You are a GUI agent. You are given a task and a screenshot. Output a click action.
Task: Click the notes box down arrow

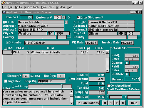(x=71, y=103)
